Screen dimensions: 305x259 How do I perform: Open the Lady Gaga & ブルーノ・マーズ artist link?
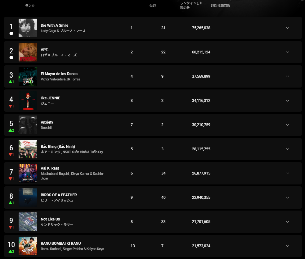click(x=63, y=31)
